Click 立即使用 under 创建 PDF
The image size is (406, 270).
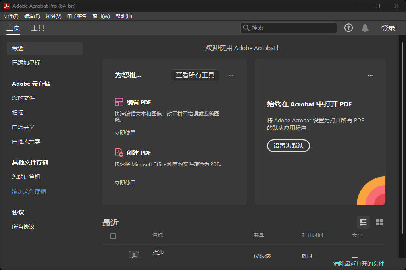(x=125, y=183)
